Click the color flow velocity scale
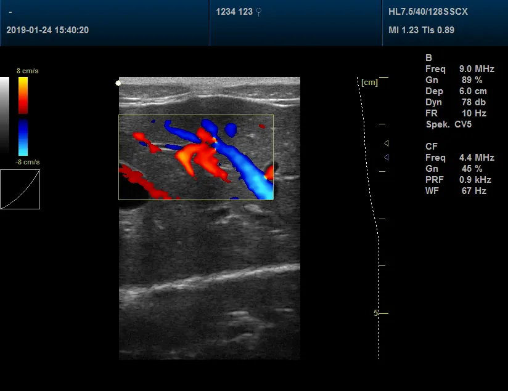 click(x=23, y=114)
